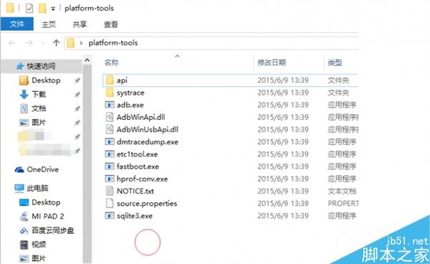The image size is (430, 264).
Task: Switch to the 查看 ribbon tab
Action: coord(111,24)
